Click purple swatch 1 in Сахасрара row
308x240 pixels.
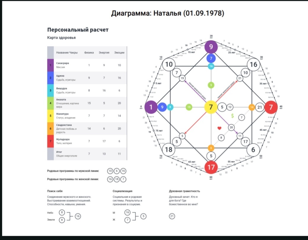coord(50,65)
